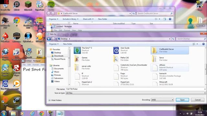Open the File name history dropdown arrow
207x116 pixels.
click(205, 89)
